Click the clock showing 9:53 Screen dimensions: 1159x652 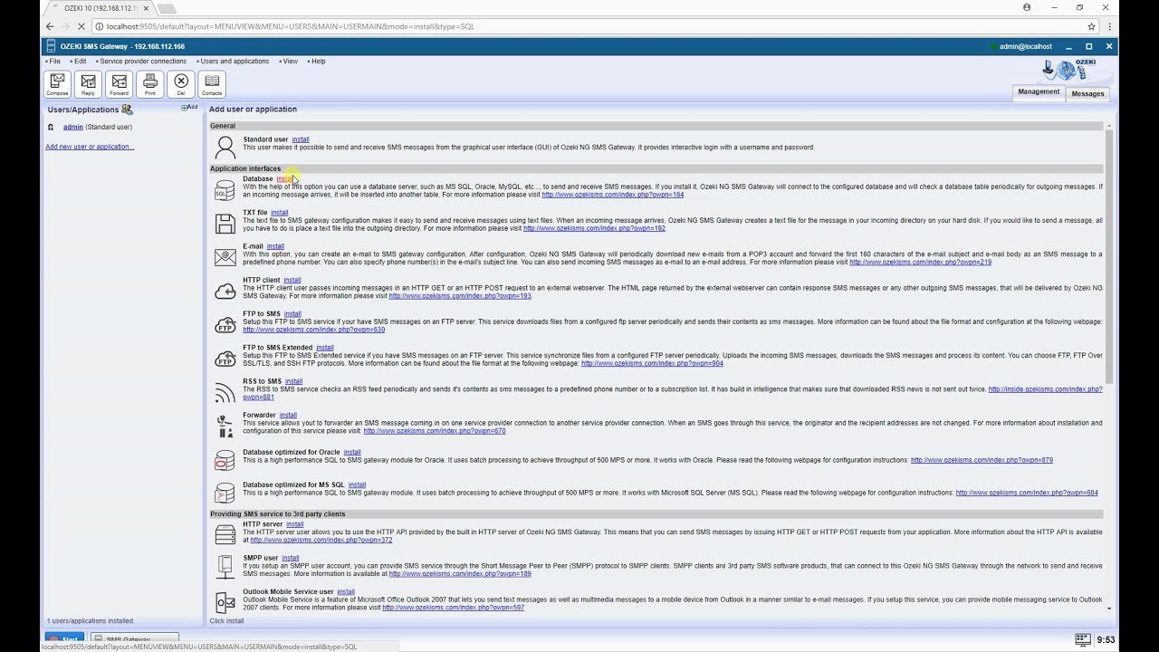(x=1106, y=639)
